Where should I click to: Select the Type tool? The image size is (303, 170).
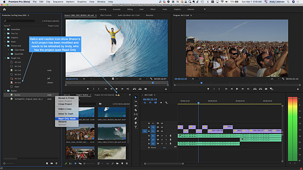point(136,127)
